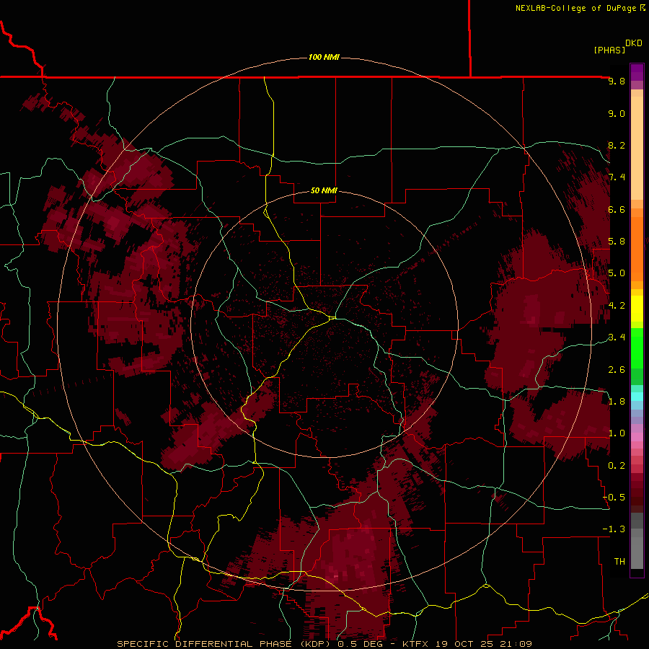Click the DKD PHAS legend unit label
The width and height of the screenshot is (649, 649).
point(618,47)
